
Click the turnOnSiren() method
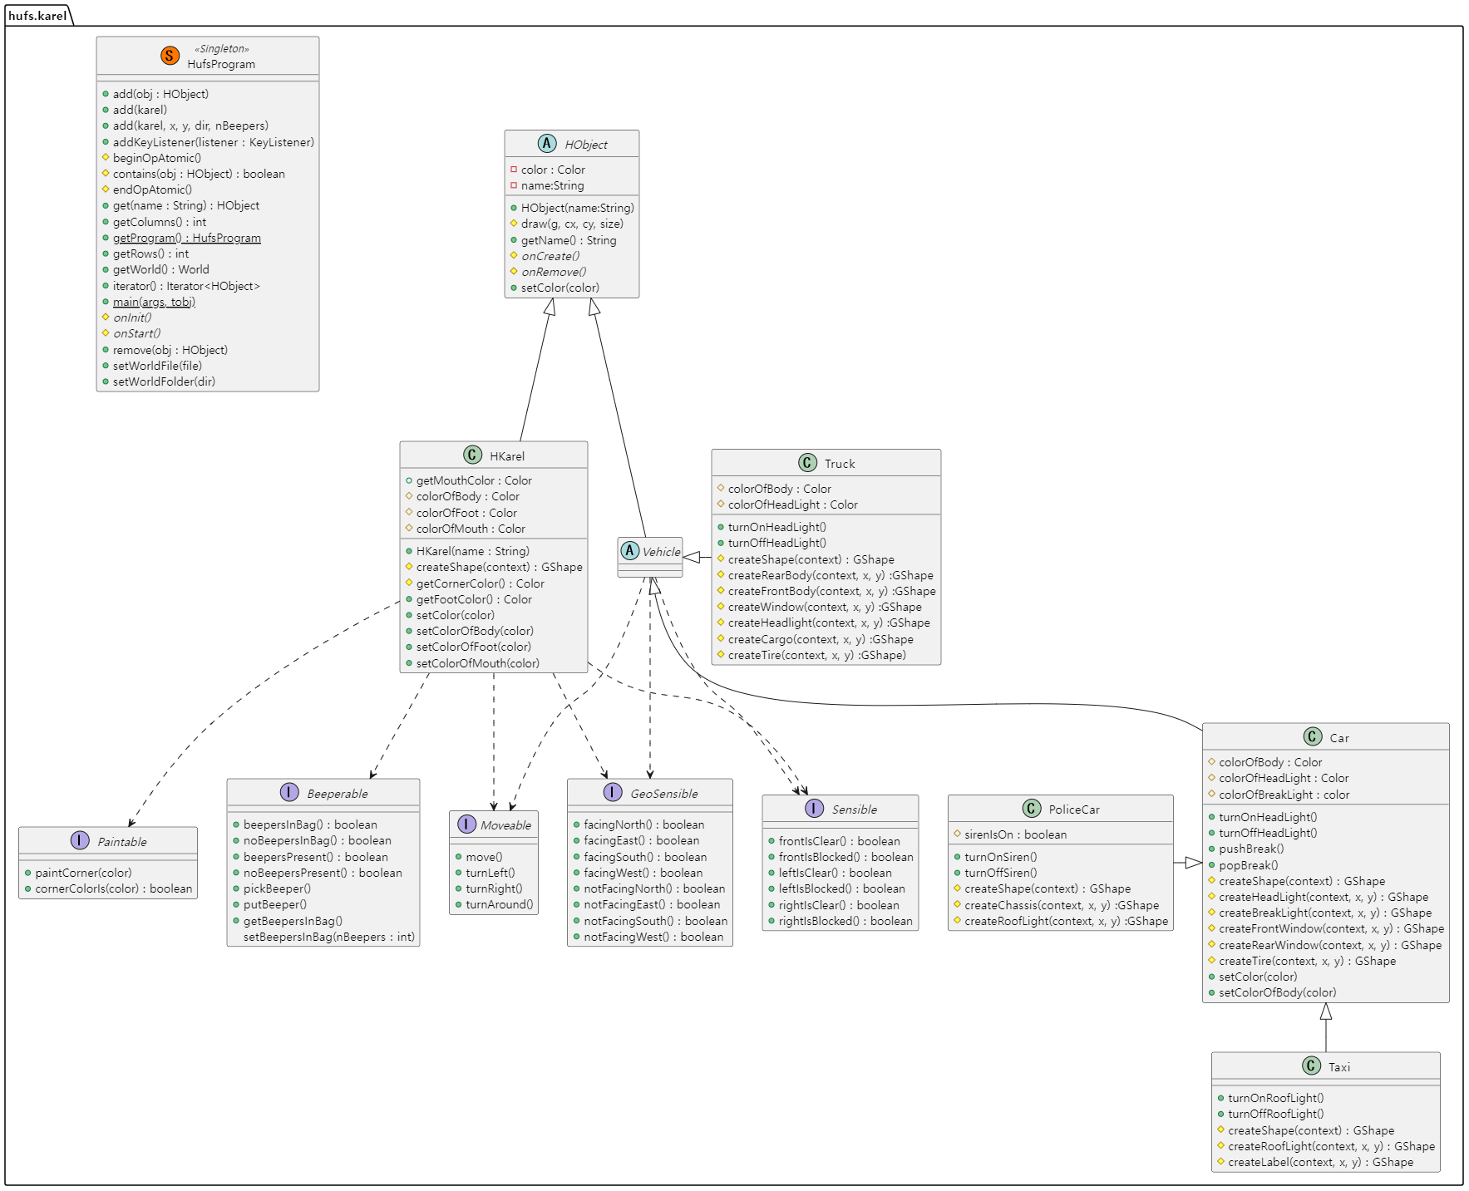tap(1001, 857)
